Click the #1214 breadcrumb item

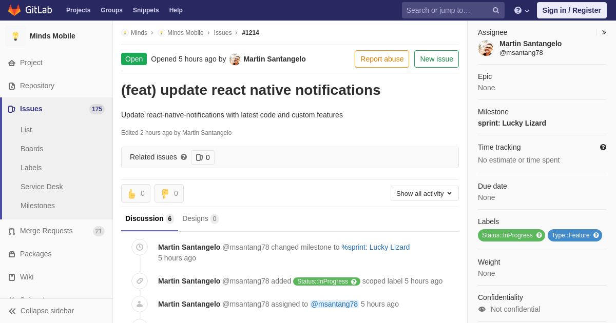pyautogui.click(x=251, y=33)
